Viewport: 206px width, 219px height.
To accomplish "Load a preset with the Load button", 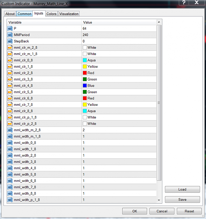I will click(x=182, y=189).
